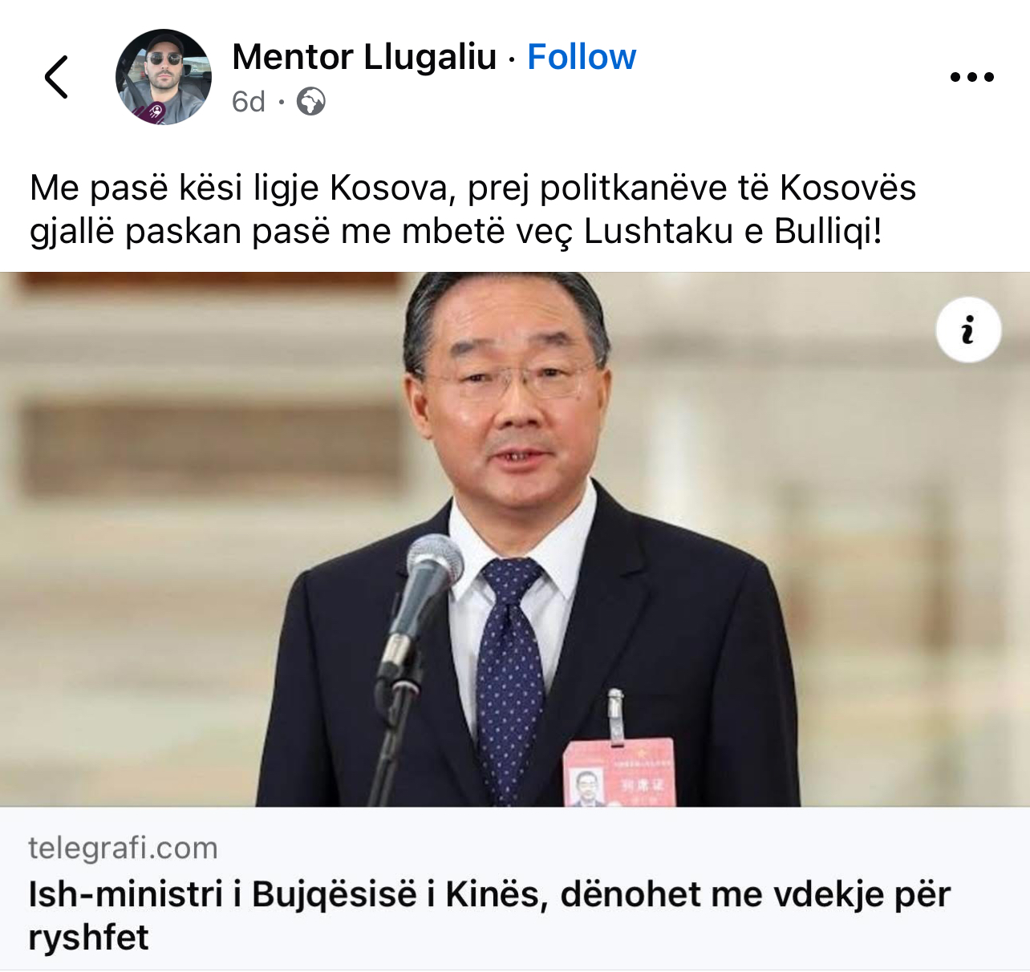This screenshot has width=1030, height=972.
Task: Click the link card footer area
Action: click(515, 889)
